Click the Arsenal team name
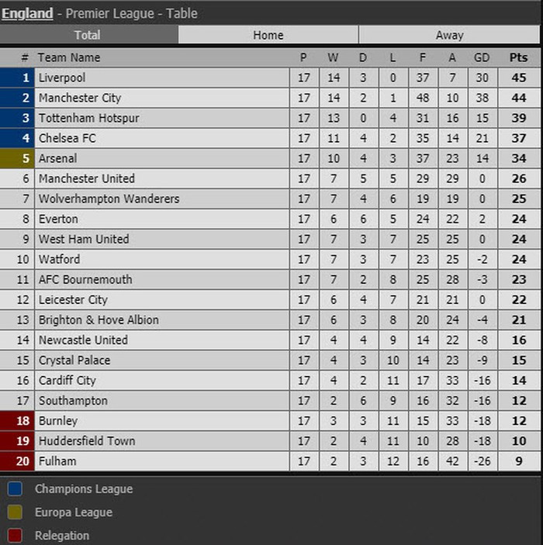Image resolution: width=543 pixels, height=545 pixels. pos(58,158)
